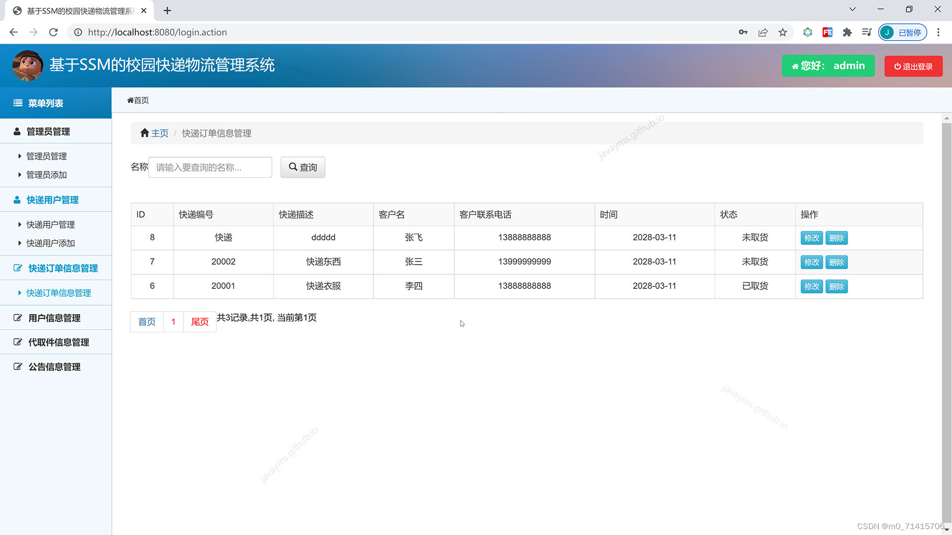Click 删除 for order 20001
This screenshot has width=952, height=535.
[x=836, y=286]
